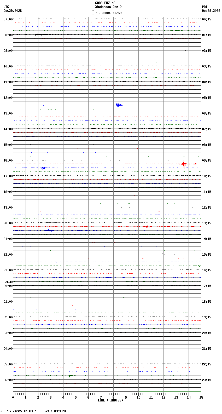Click the red seismic event on 16:15 trace

click(184, 164)
